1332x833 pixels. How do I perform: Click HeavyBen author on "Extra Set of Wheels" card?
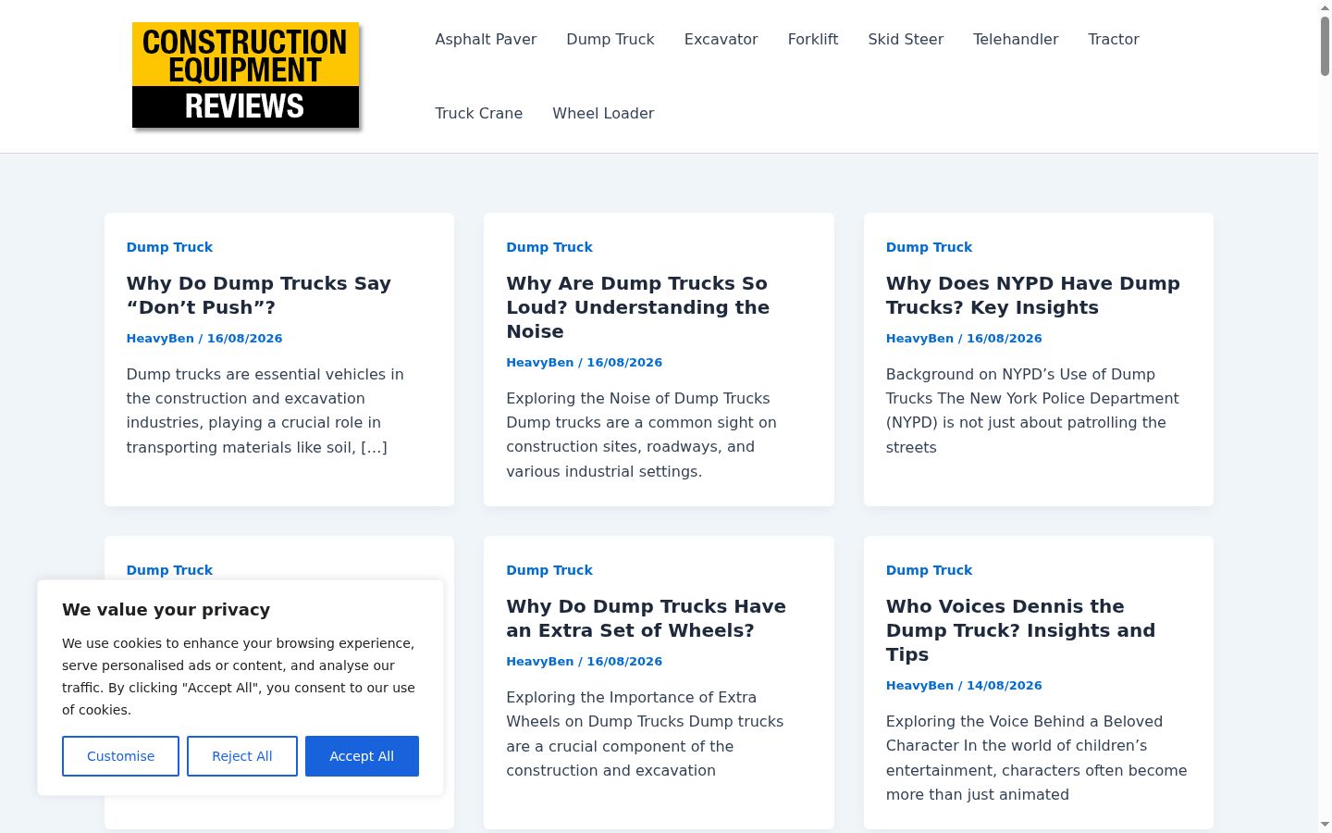(x=540, y=661)
